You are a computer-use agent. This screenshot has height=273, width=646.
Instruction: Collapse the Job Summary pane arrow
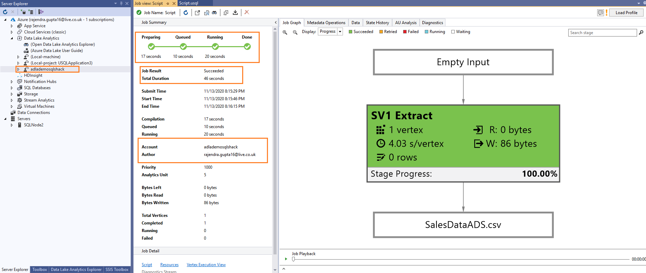coord(276,22)
